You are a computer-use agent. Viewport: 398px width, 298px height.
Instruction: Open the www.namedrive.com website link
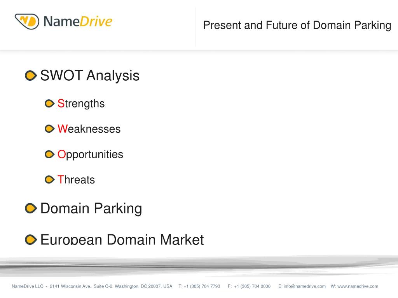coord(358,286)
